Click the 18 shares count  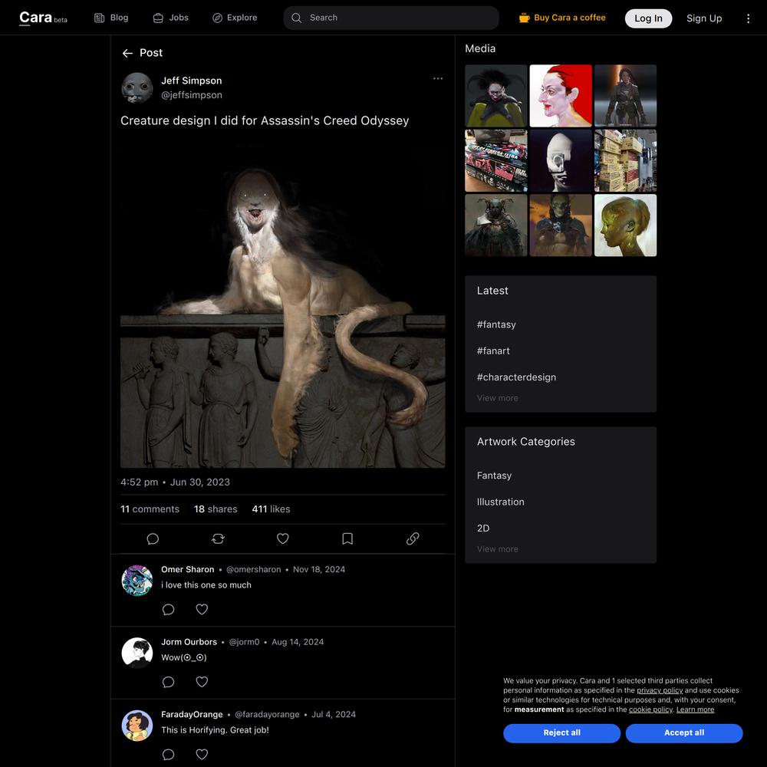216,509
